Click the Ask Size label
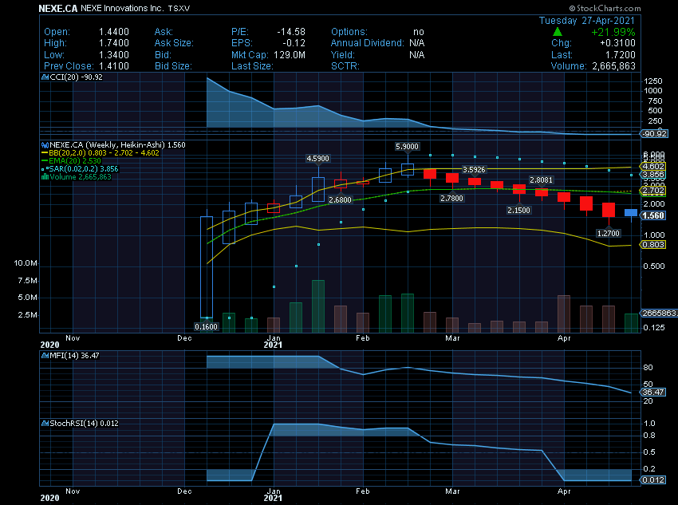The image size is (678, 505). click(x=174, y=43)
